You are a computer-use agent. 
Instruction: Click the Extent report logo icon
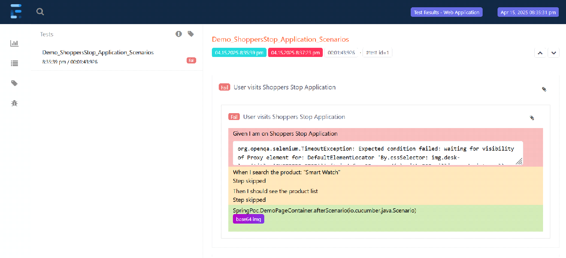(16, 12)
